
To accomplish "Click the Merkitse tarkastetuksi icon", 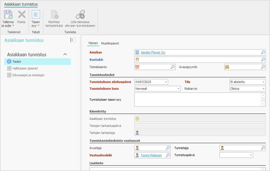I will pyautogui.click(x=54, y=15).
